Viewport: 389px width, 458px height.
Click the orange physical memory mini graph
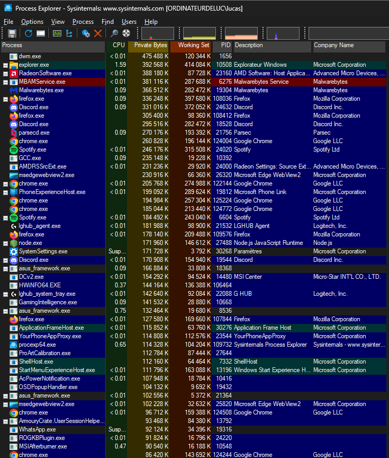pos(241,33)
